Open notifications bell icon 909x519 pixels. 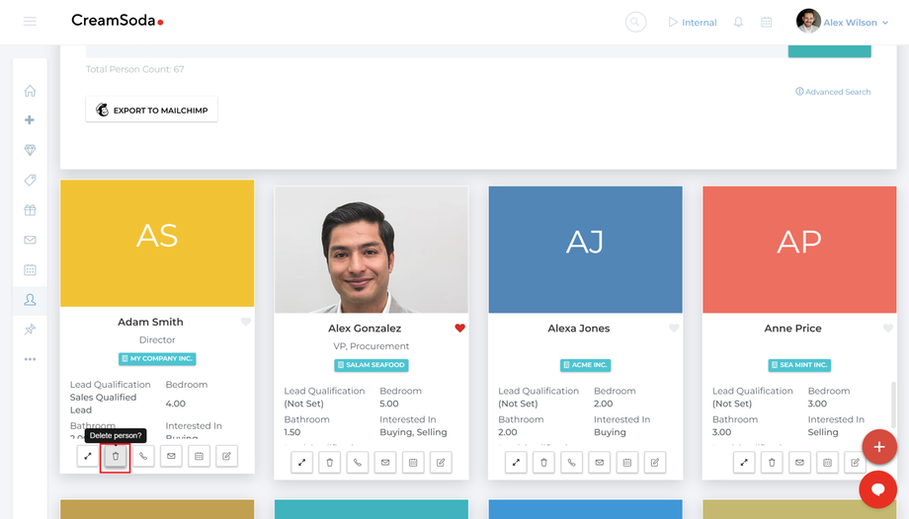click(x=738, y=22)
